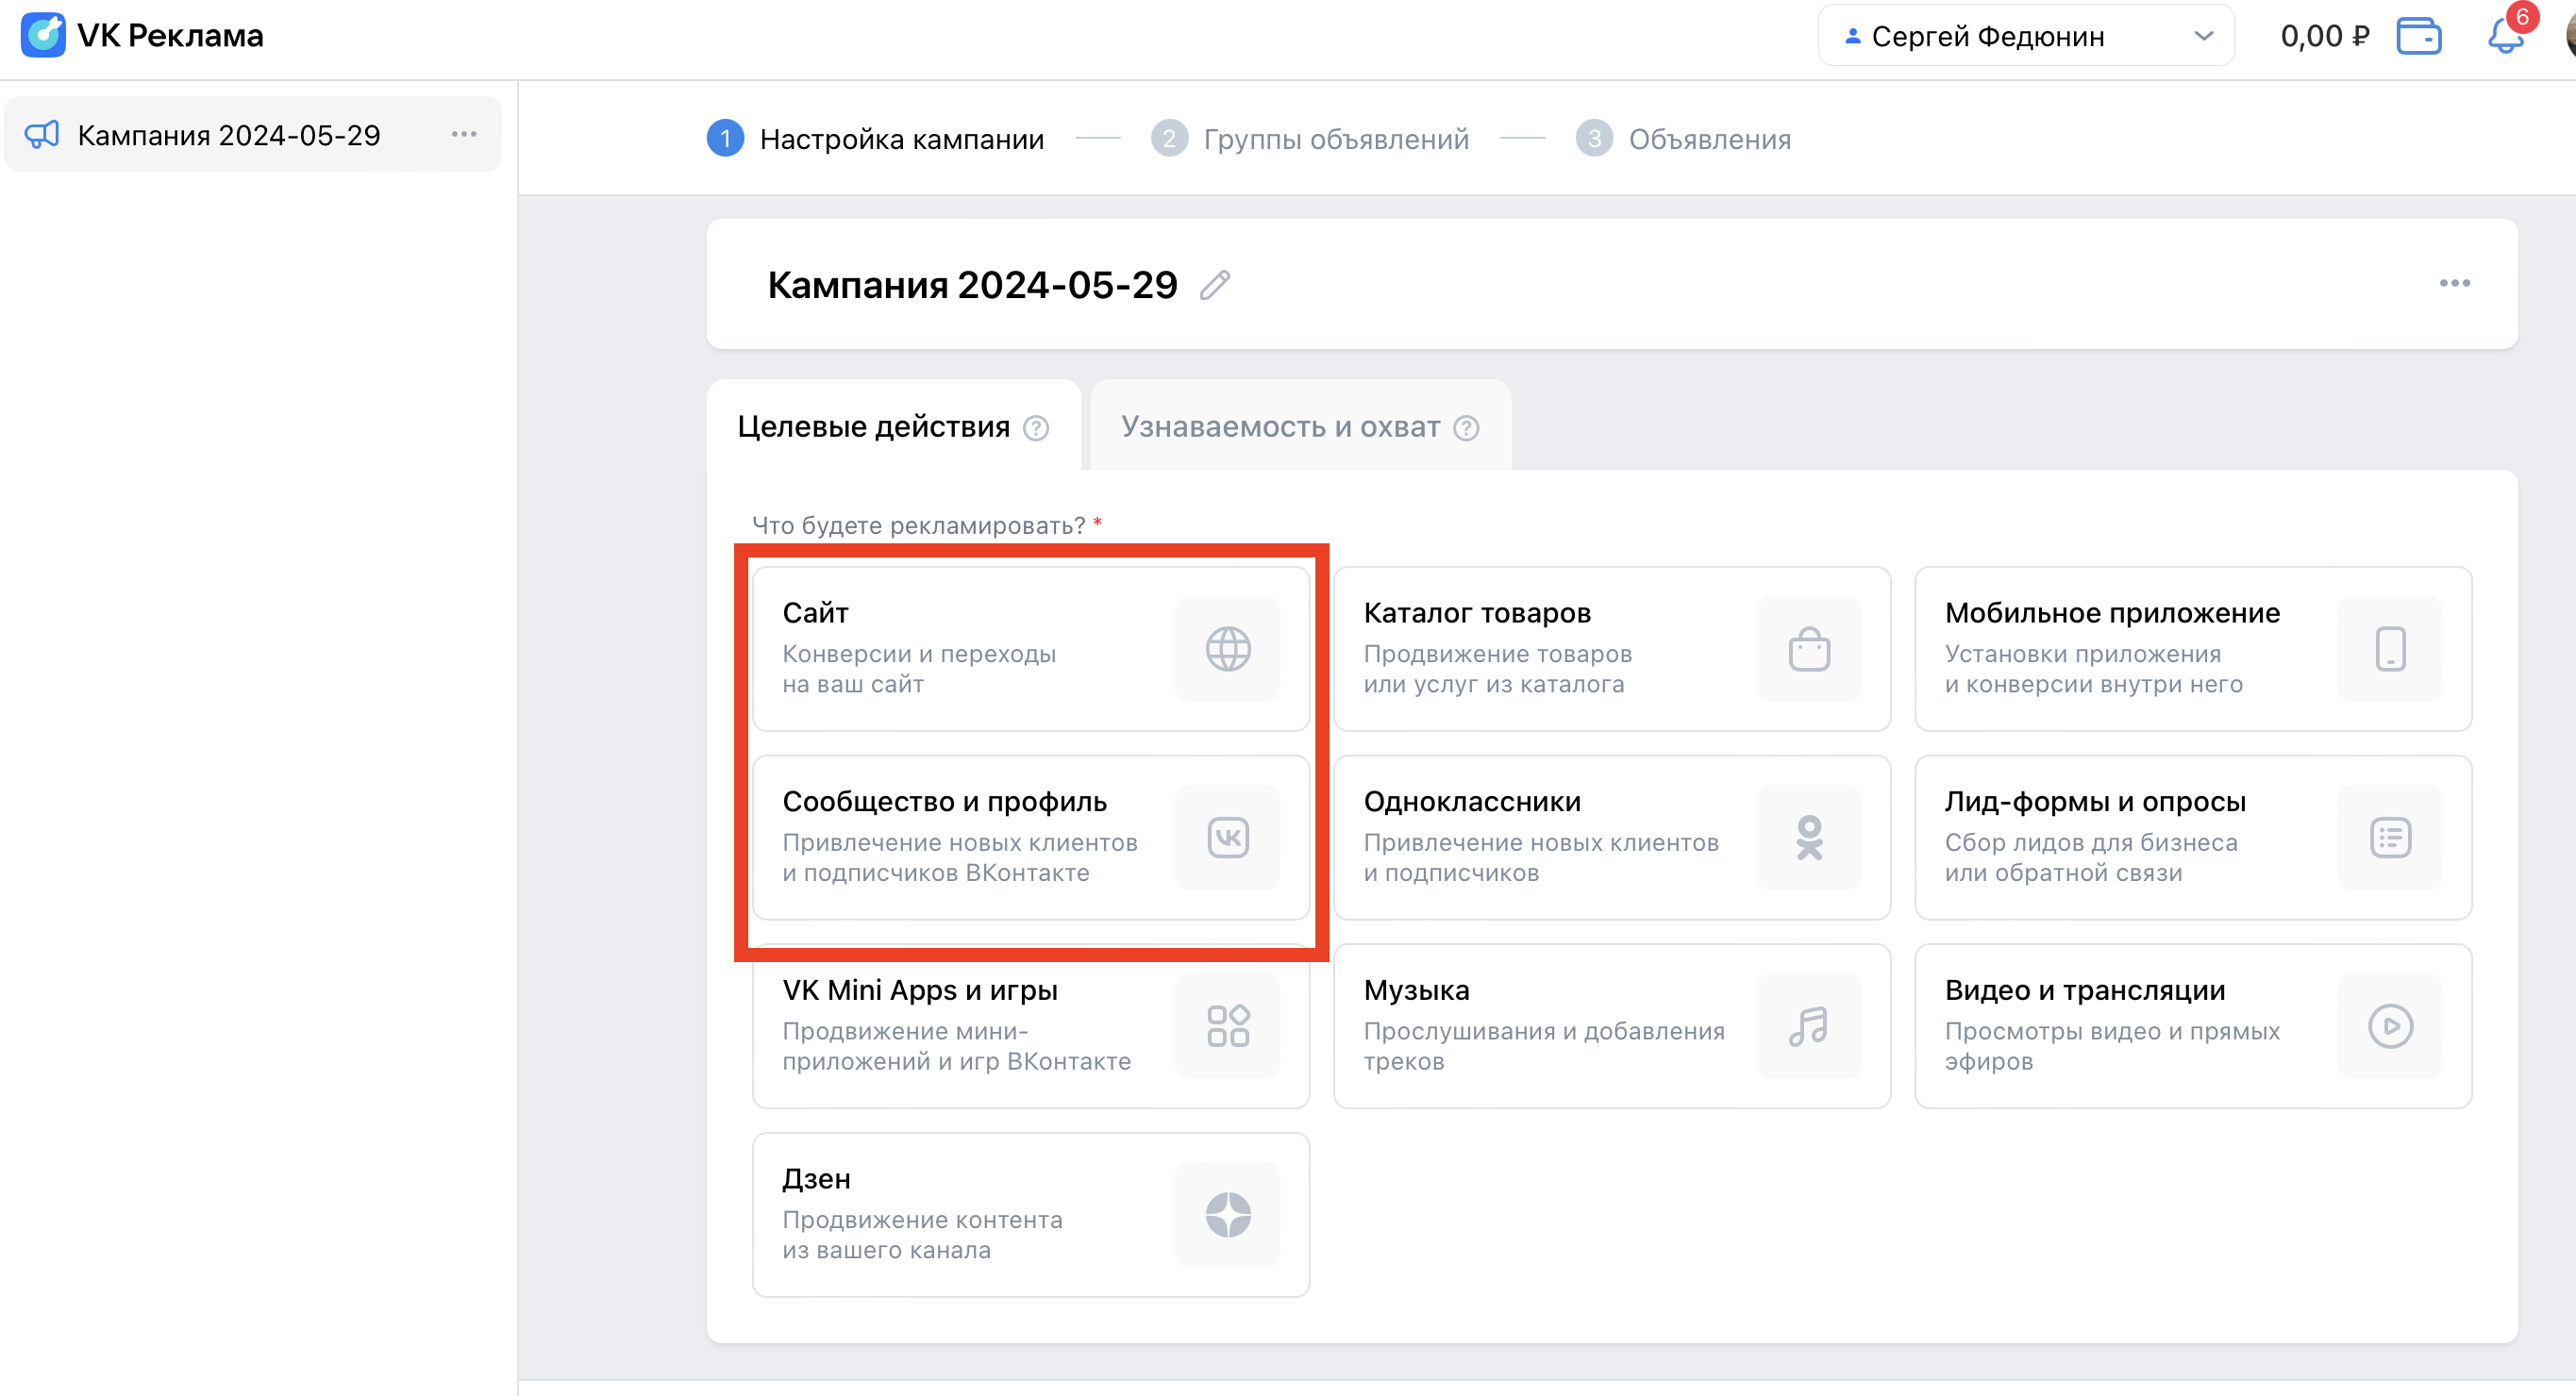This screenshot has height=1396, width=2576.
Task: Choose Лид-формы и опросы option
Action: (x=2193, y=838)
